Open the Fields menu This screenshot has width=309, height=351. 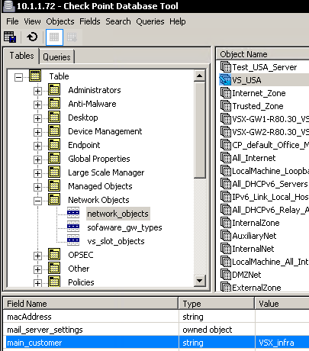90,21
